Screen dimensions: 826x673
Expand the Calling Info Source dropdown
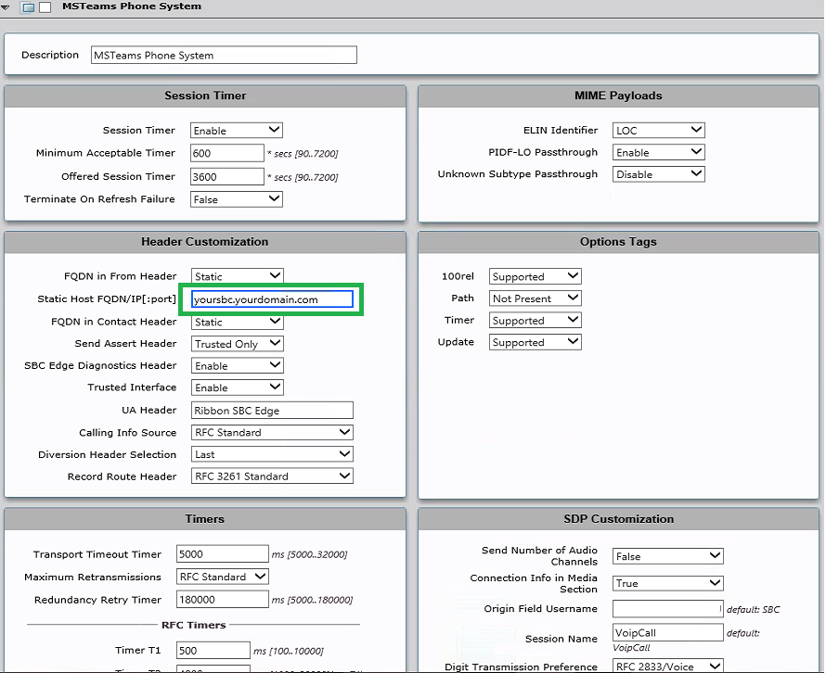pyautogui.click(x=272, y=433)
